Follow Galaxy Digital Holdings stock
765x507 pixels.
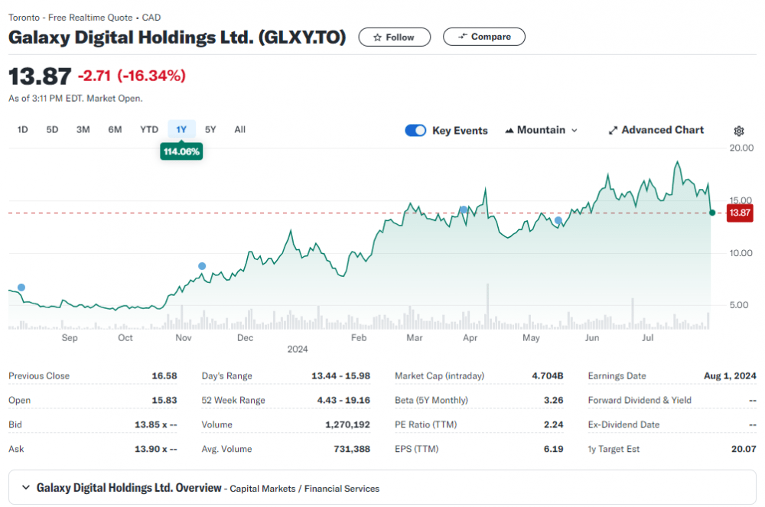tap(395, 37)
